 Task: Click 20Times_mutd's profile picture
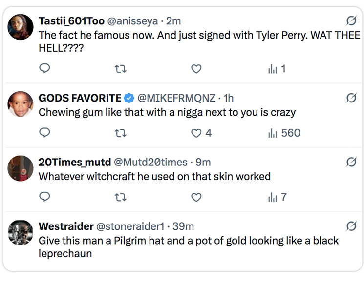click(21, 169)
